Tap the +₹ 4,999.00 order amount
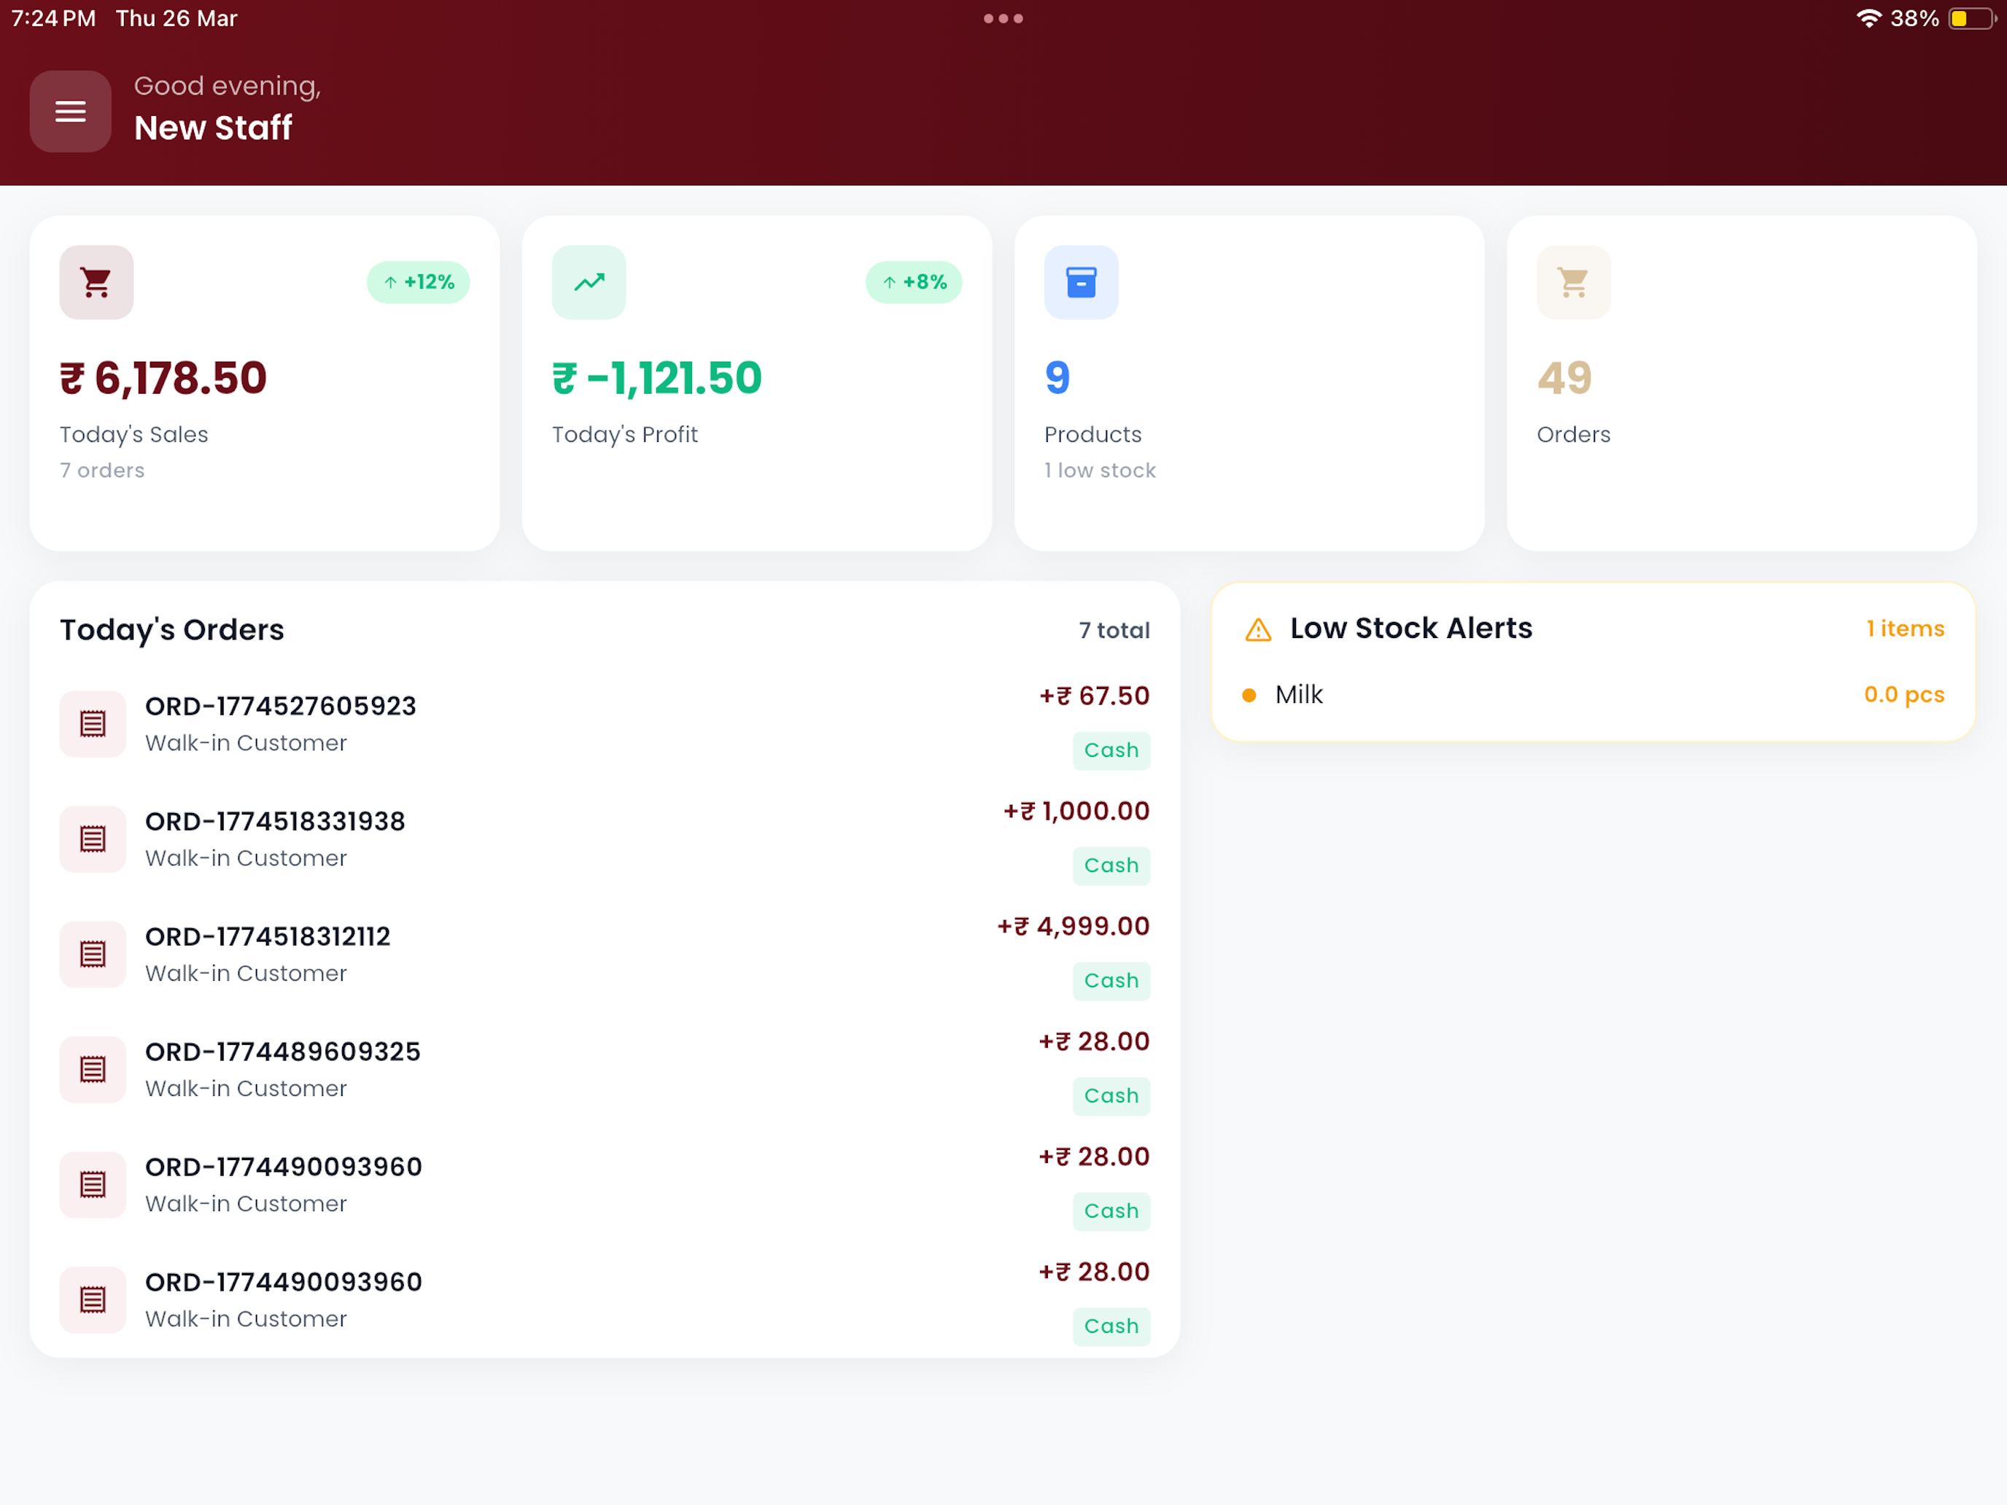The width and height of the screenshot is (2007, 1505). coord(1074,926)
